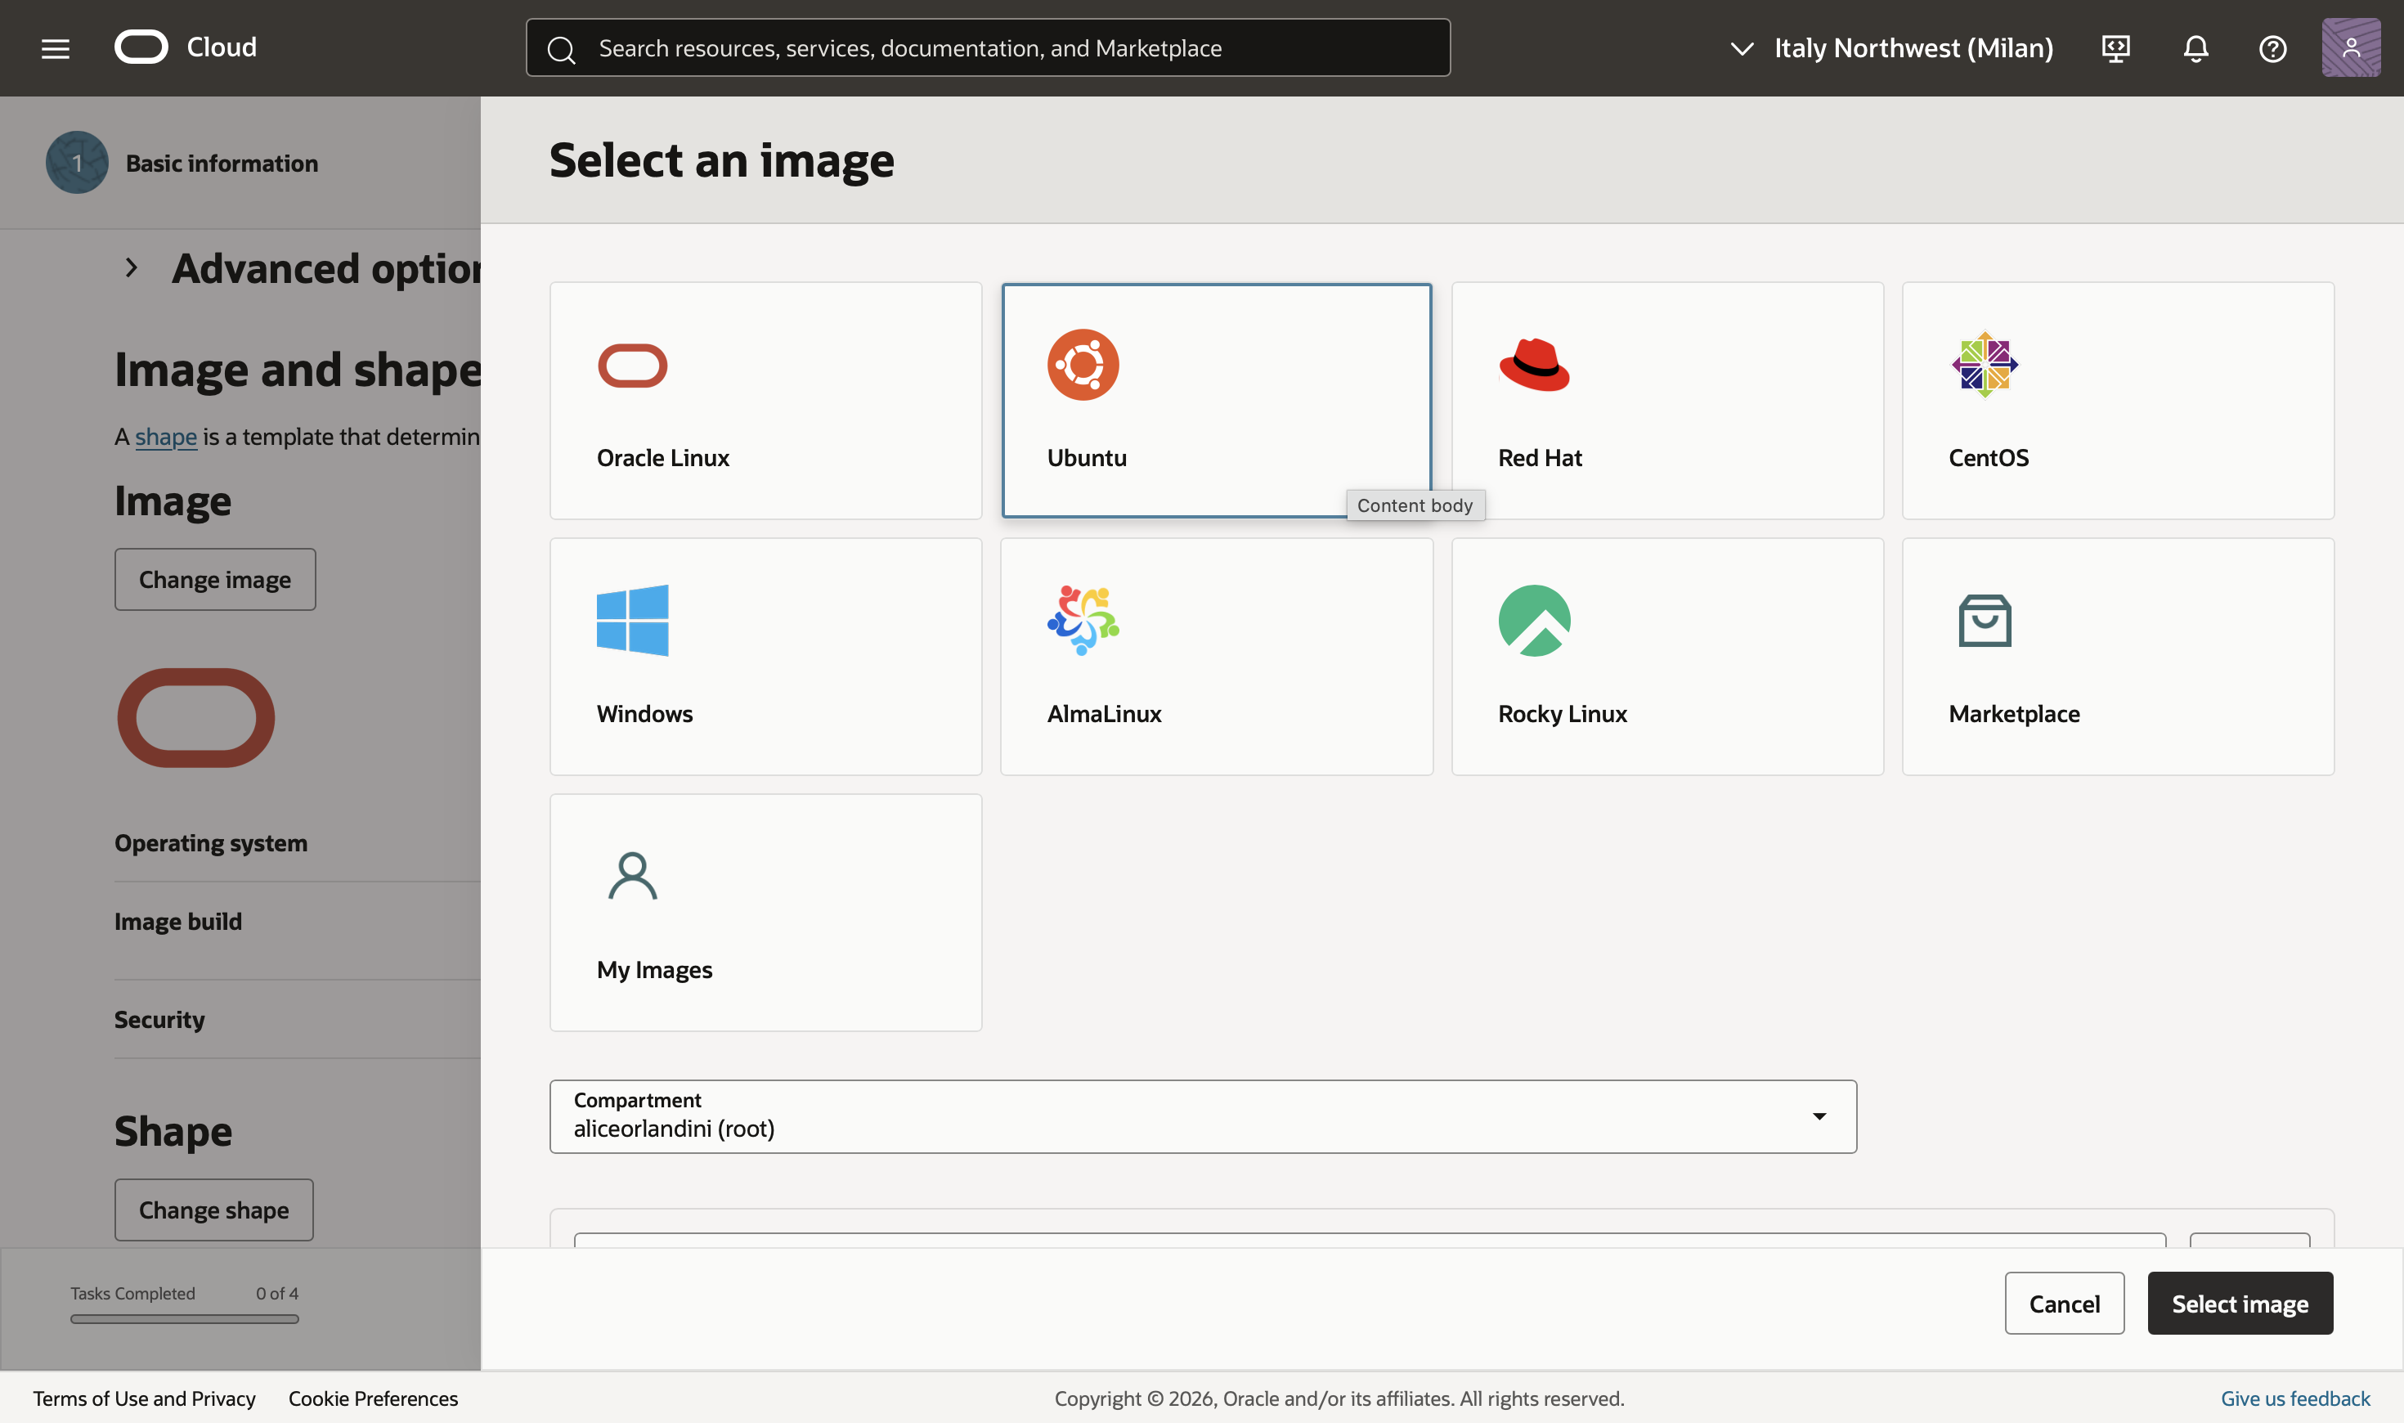This screenshot has width=2404, height=1423.
Task: Select the Red Hat image tile
Action: click(1667, 400)
